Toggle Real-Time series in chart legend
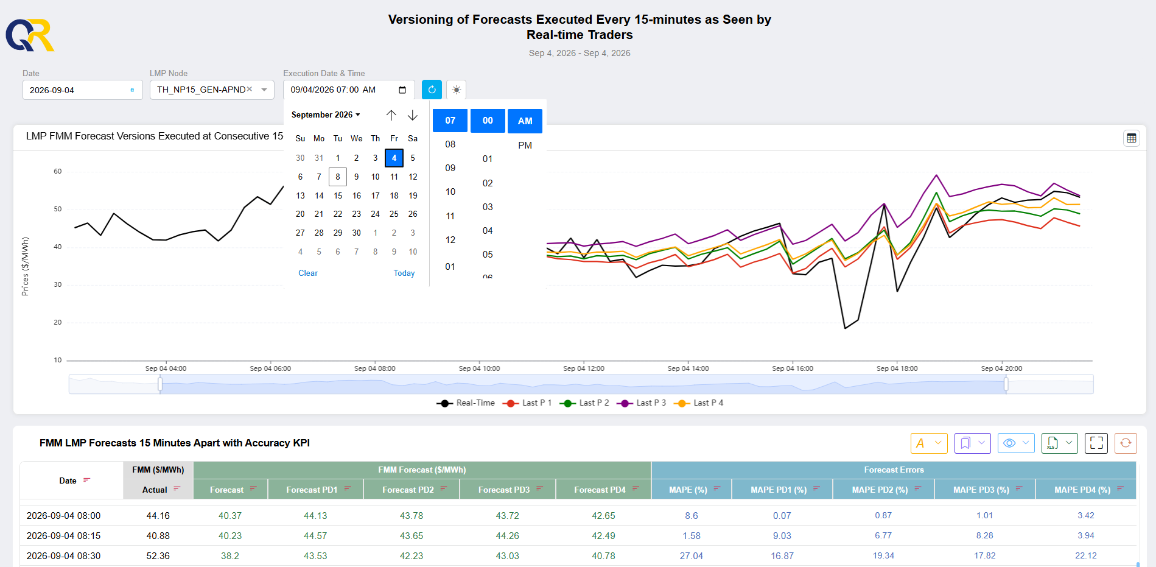This screenshot has width=1156, height=567. point(466,403)
